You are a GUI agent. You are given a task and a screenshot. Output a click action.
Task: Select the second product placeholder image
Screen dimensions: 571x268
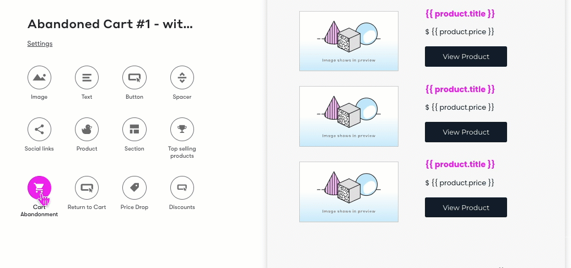pos(349,116)
